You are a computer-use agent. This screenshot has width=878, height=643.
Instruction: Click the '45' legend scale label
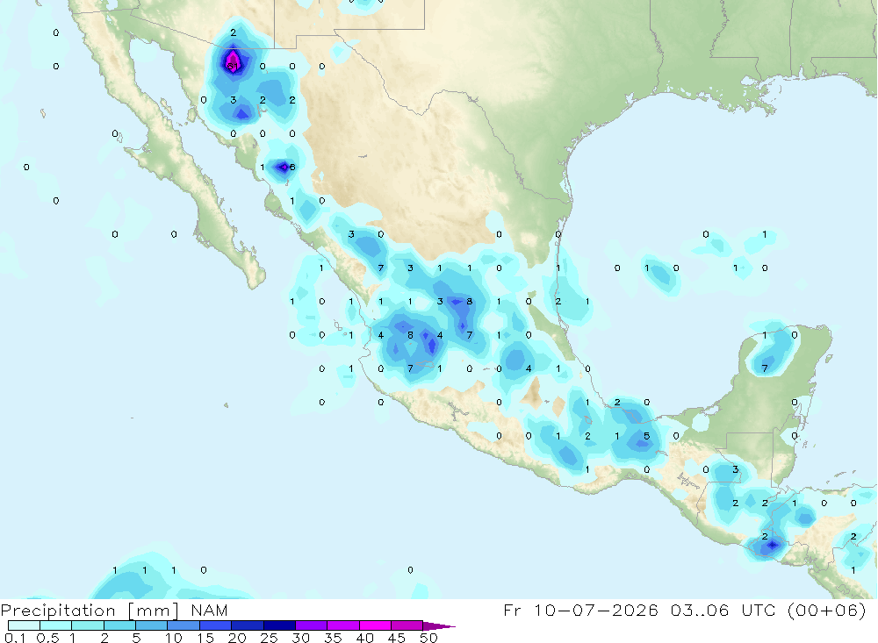coord(397,638)
